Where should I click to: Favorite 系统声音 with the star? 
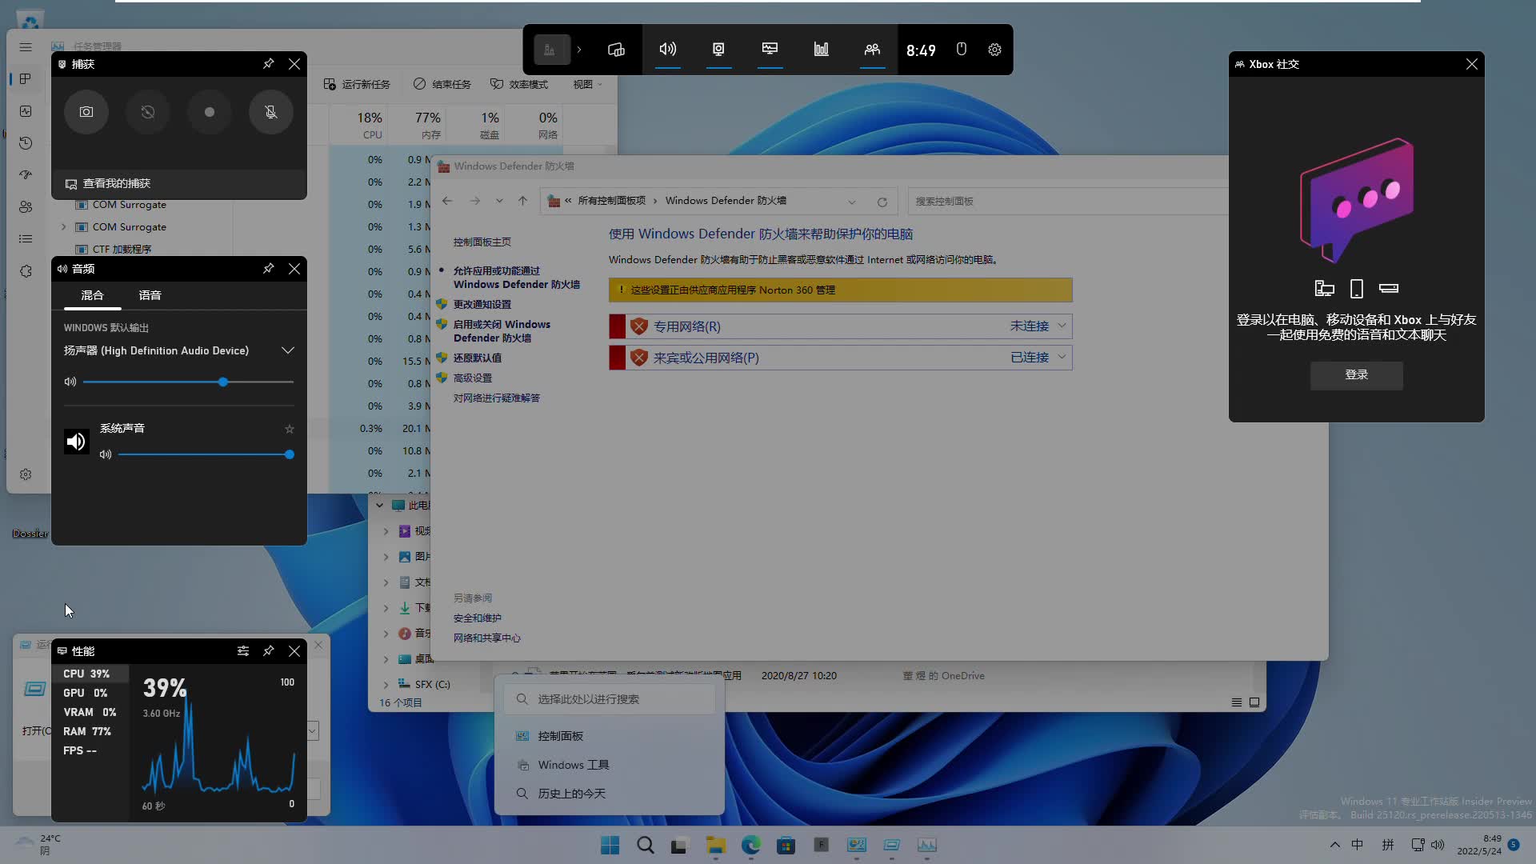click(289, 429)
